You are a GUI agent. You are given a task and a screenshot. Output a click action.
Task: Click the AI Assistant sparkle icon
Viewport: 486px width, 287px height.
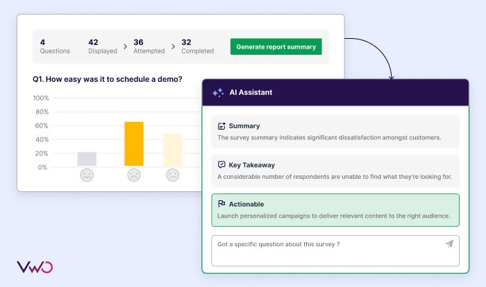coord(218,92)
